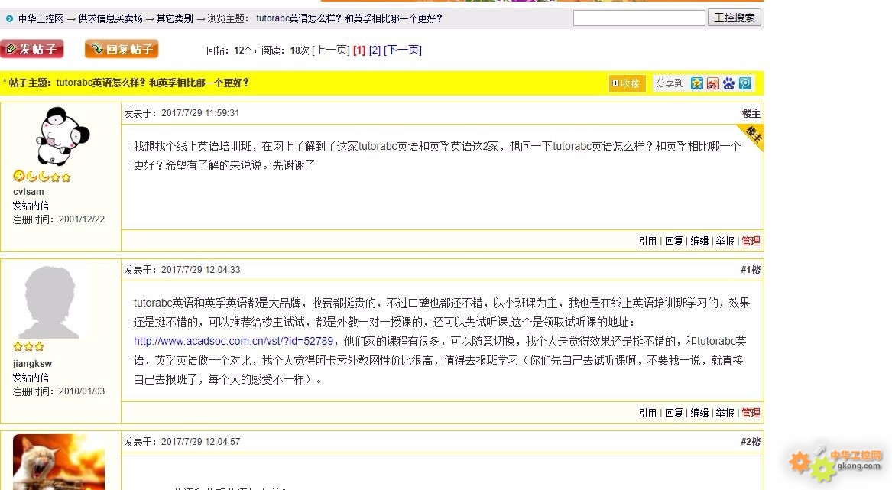Open cvlsam's panda avatar
892x490 pixels.
point(61,136)
